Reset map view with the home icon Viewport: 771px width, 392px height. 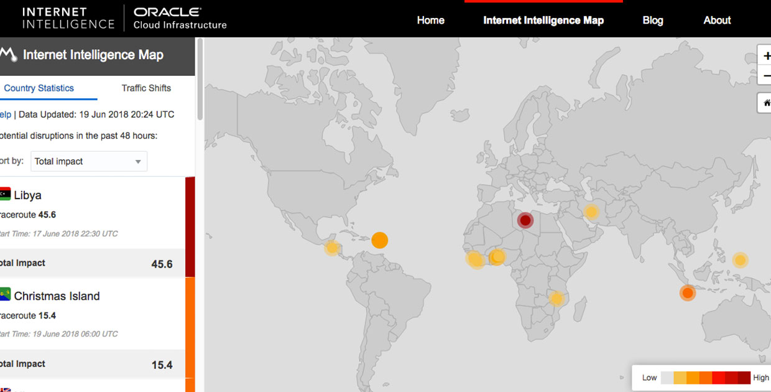pyautogui.click(x=765, y=103)
